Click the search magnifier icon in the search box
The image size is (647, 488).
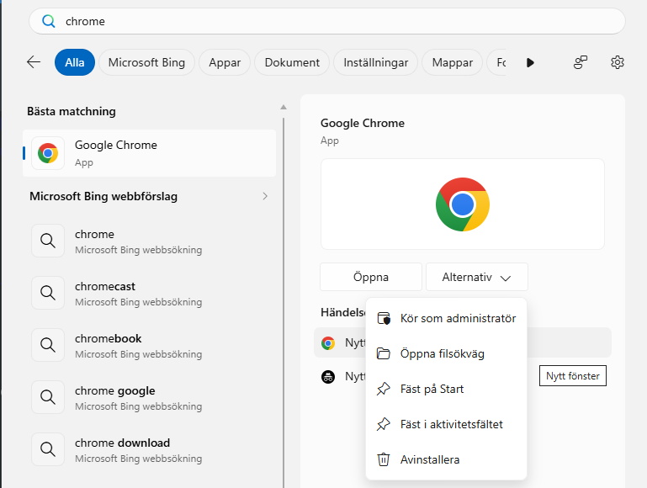49,21
